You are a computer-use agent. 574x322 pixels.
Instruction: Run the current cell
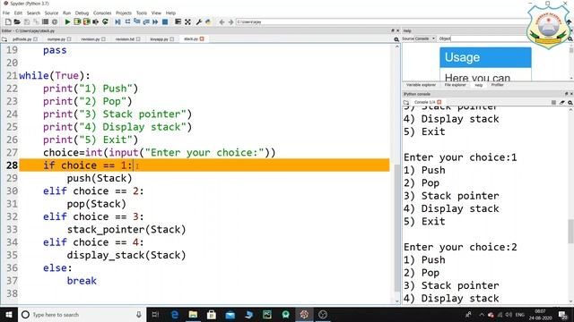tap(77, 21)
